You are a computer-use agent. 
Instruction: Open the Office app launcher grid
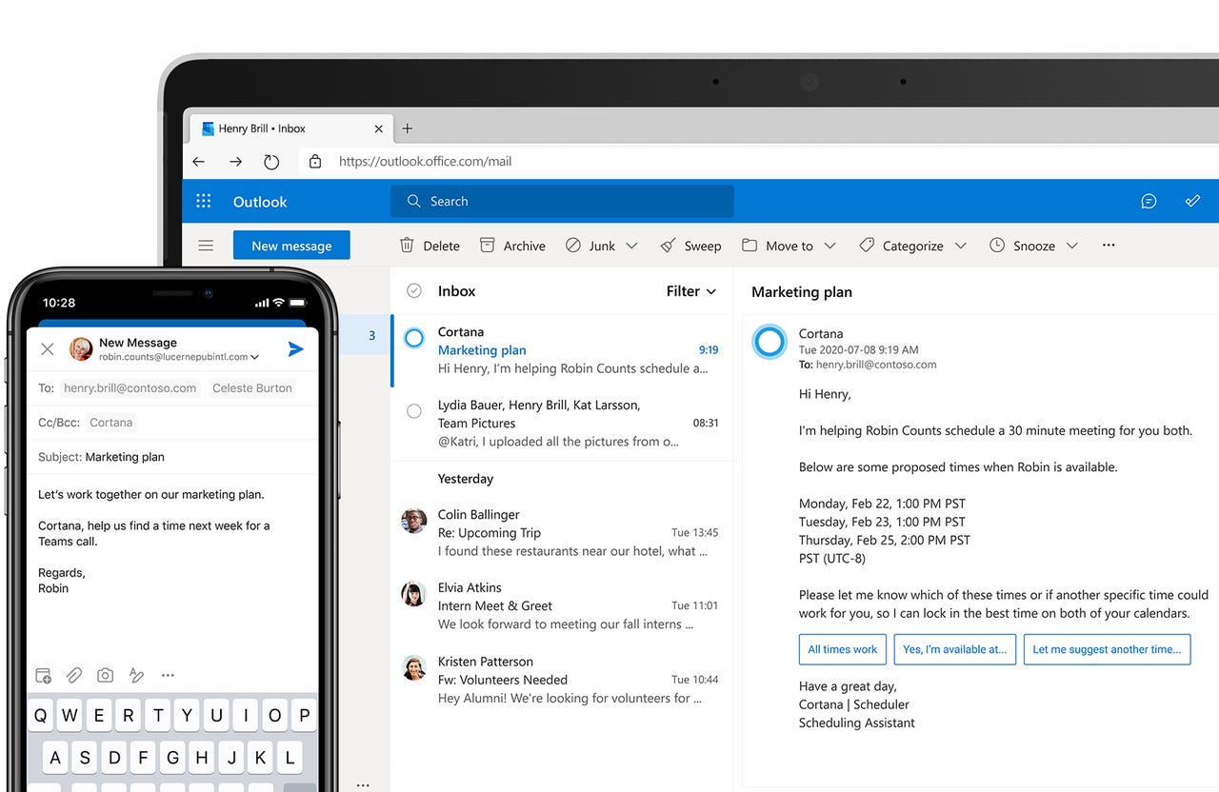coord(203,201)
